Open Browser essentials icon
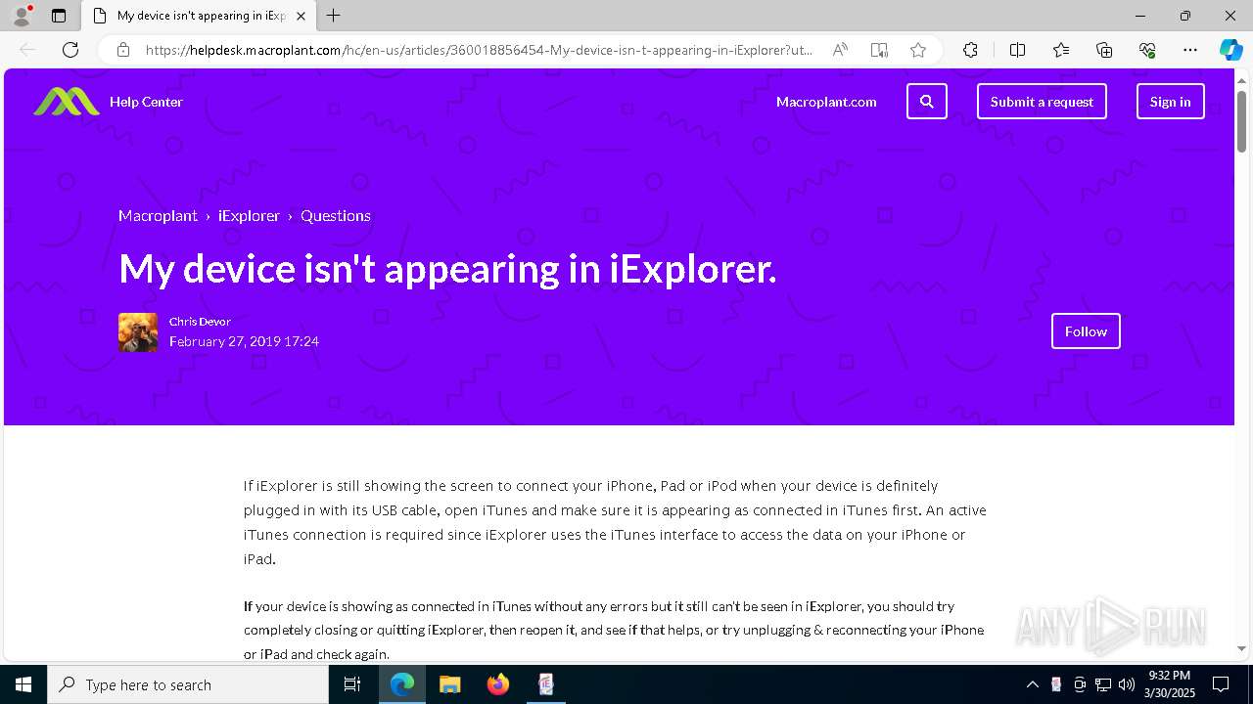1253x704 pixels. coord(1147,50)
